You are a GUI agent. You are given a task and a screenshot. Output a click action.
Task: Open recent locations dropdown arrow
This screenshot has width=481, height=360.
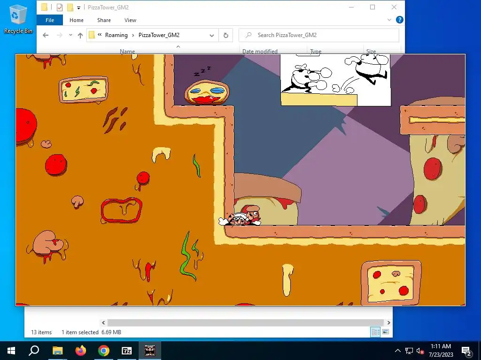click(70, 35)
